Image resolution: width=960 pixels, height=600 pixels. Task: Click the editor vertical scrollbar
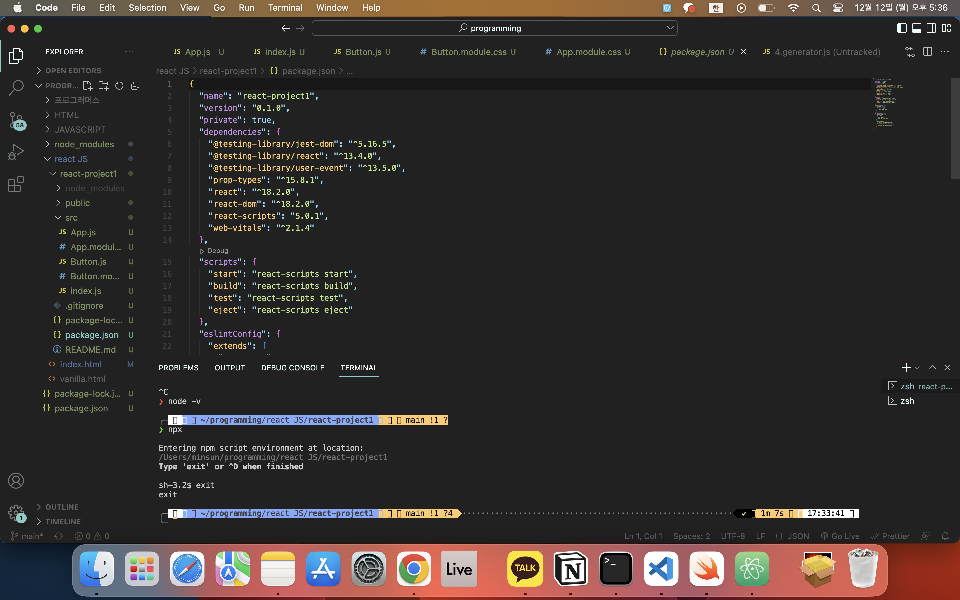pyautogui.click(x=955, y=129)
